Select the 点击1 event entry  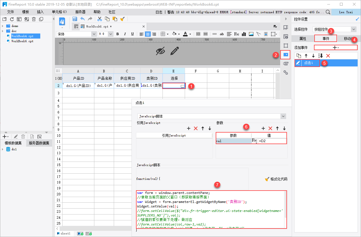click(x=326, y=63)
